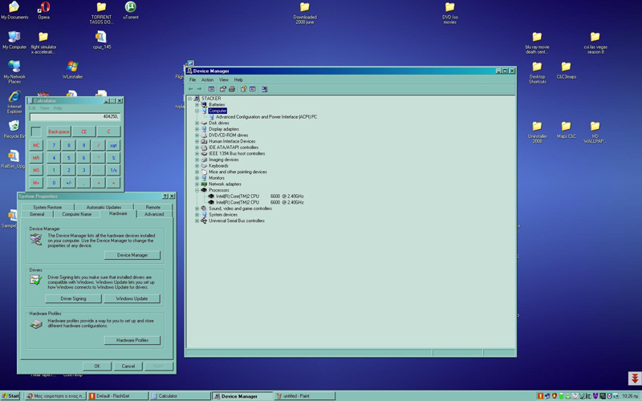Click the Start button on the taskbar
The width and height of the screenshot is (642, 401).
click(10, 396)
